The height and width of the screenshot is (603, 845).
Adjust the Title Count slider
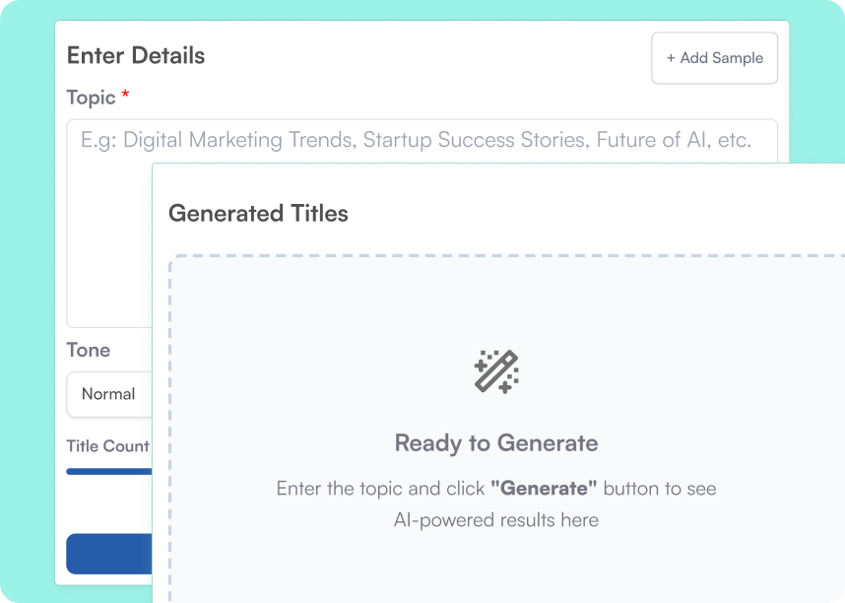[x=108, y=472]
